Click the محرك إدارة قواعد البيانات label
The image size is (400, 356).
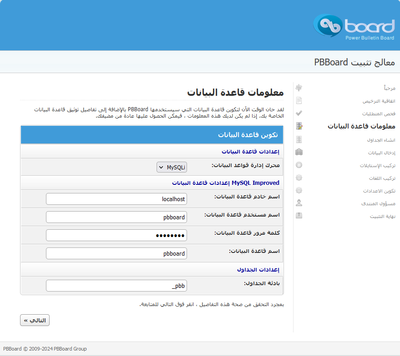click(246, 165)
